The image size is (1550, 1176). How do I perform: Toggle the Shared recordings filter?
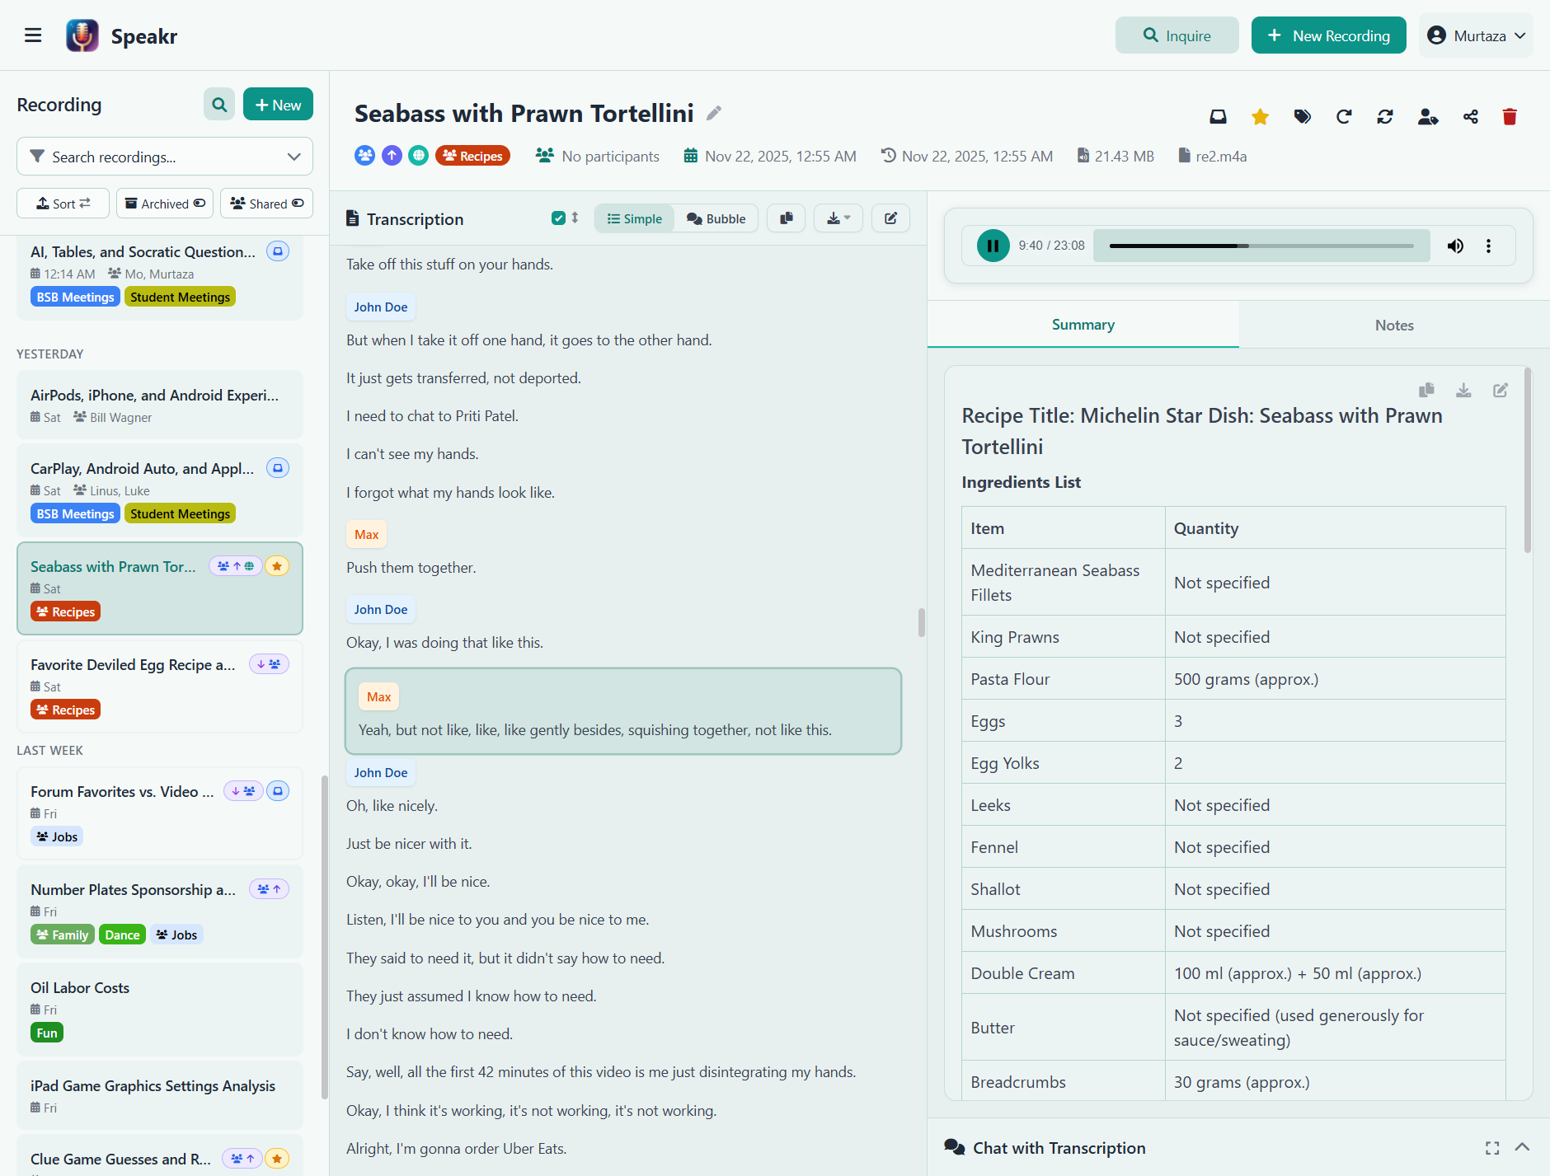coord(266,204)
